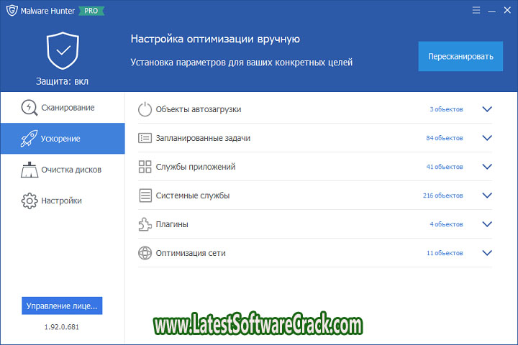Click the 84 объектов link
The image size is (518, 345).
pyautogui.click(x=445, y=138)
